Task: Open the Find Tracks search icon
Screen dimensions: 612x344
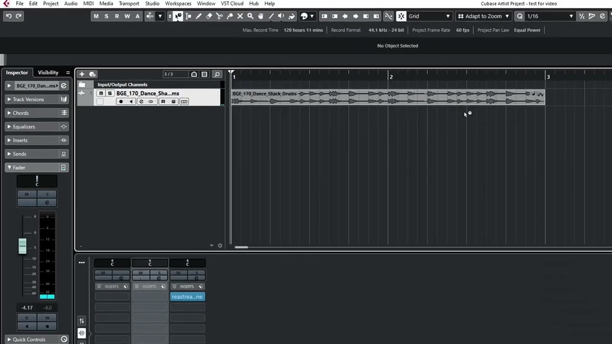Action: [217, 74]
